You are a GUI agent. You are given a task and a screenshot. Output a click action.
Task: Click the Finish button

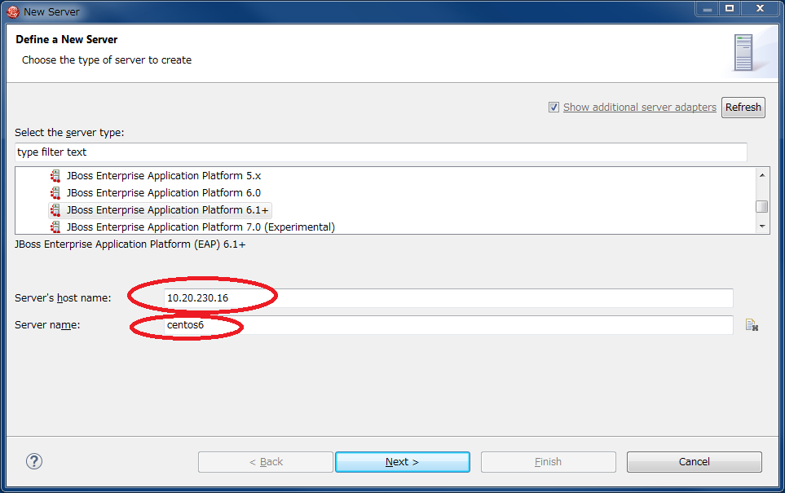click(x=549, y=461)
